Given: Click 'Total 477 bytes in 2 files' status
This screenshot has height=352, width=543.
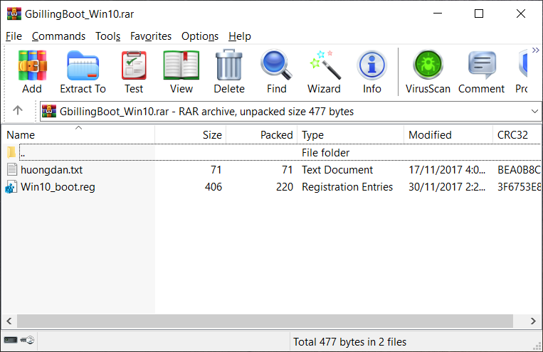Looking at the screenshot, I should pyautogui.click(x=349, y=342).
